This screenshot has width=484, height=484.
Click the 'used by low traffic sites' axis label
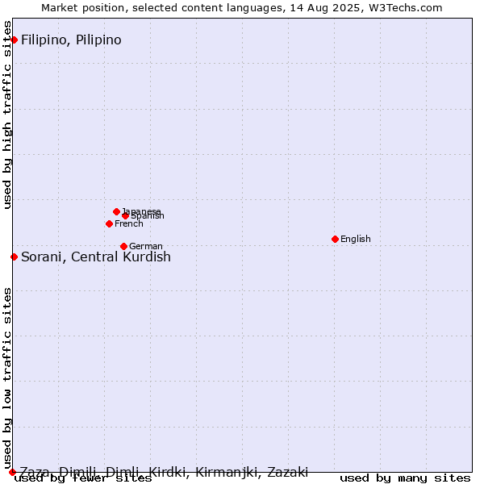click(7, 378)
